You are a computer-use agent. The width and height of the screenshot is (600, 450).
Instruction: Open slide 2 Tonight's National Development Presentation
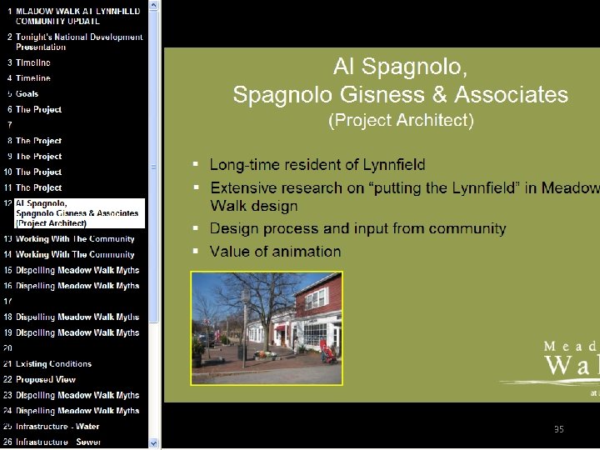point(79,42)
